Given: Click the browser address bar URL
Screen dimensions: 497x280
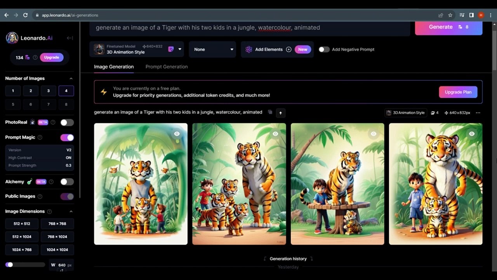Looking at the screenshot, I should [x=70, y=15].
